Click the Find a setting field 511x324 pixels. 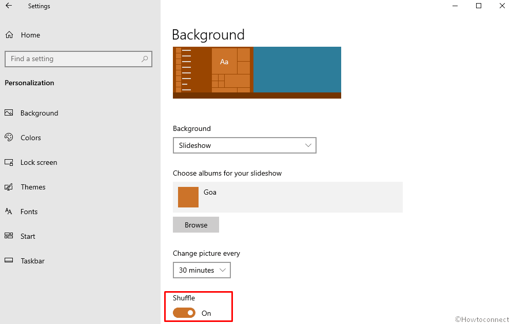[x=78, y=59]
